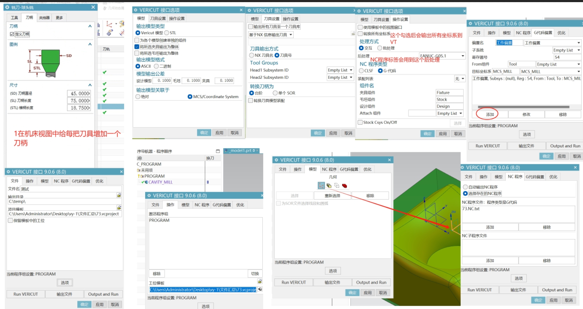Check 使用模板中的视图窗口 checkbox

pyautogui.click(x=360, y=27)
